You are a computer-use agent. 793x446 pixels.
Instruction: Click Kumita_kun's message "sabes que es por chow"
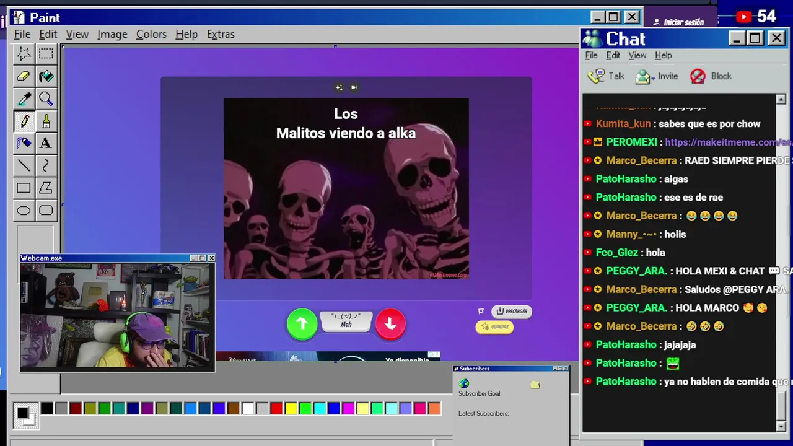point(709,124)
